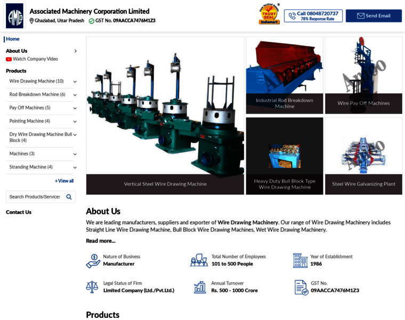
Task: Click '78% Response Rate' text
Action: (318, 19)
